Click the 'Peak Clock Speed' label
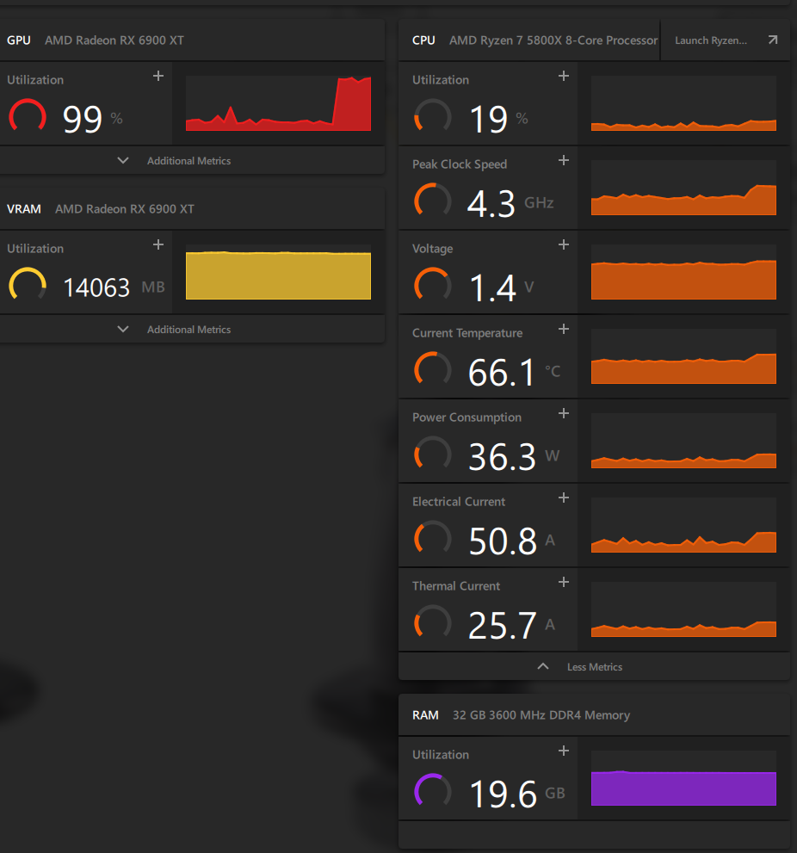This screenshot has height=853, width=797. point(460,164)
